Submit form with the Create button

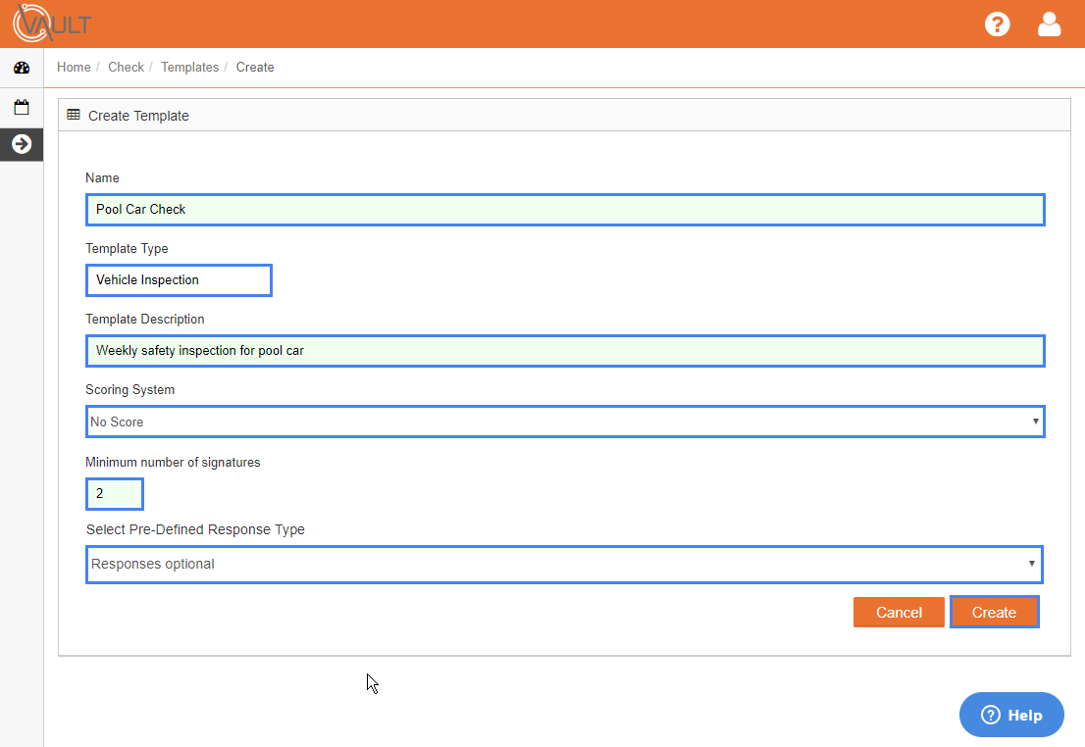[995, 612]
